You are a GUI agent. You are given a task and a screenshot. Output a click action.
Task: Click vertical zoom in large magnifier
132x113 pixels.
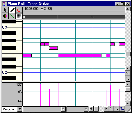128,79
